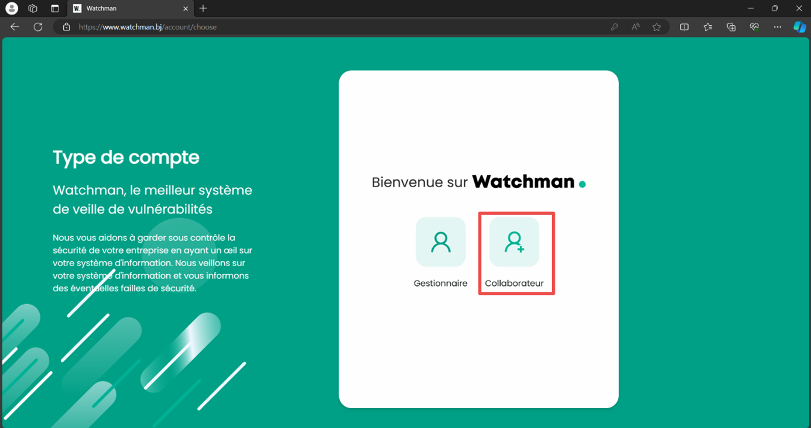Close the Watchman tab
This screenshot has height=428, width=811.
click(186, 9)
